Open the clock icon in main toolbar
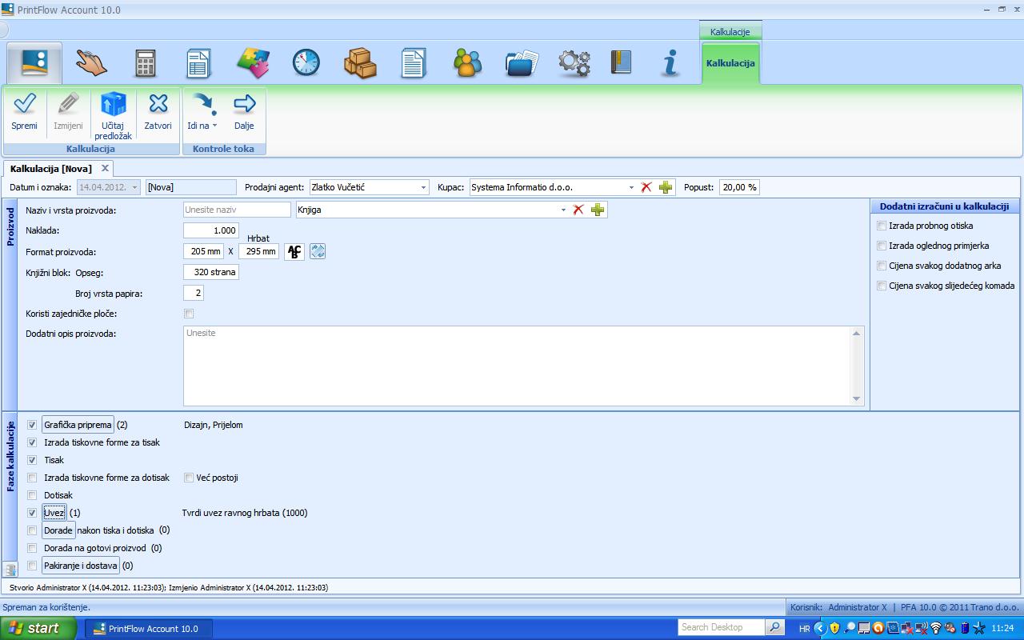This screenshot has width=1024, height=640. pyautogui.click(x=306, y=62)
